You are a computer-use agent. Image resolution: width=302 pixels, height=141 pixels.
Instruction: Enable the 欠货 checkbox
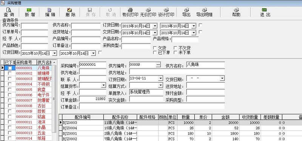pyautogui.click(x=155, y=48)
